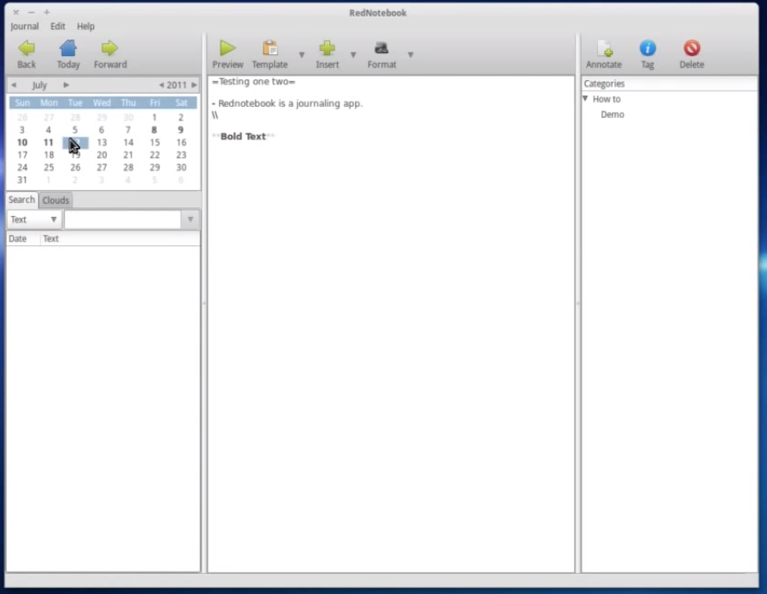This screenshot has height=594, width=767.
Task: Open the Text search type combo box
Action: pyautogui.click(x=34, y=220)
